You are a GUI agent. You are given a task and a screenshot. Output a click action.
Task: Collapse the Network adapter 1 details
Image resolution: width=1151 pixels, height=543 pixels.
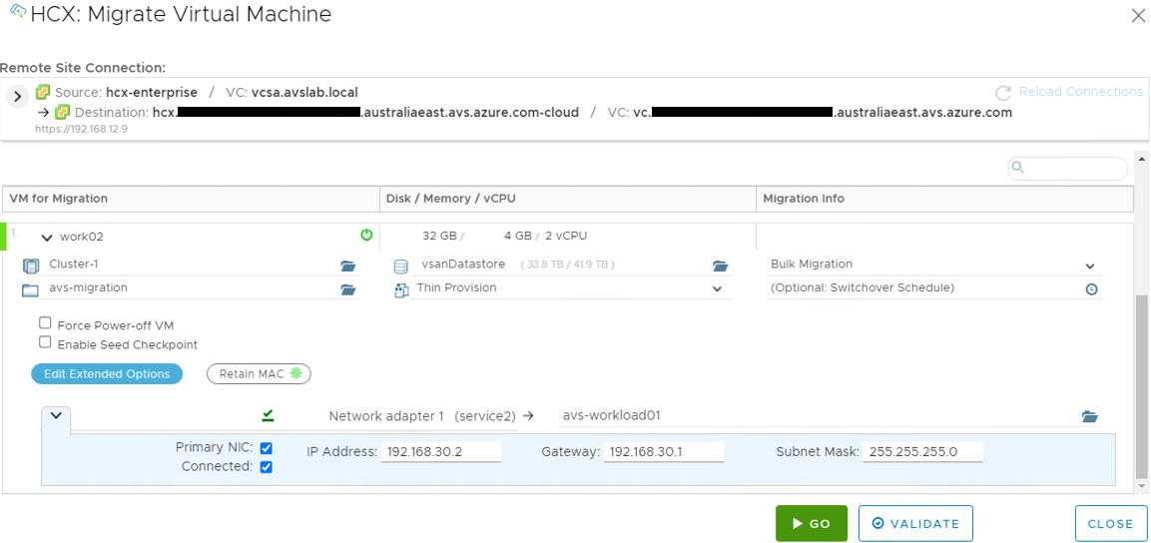(x=56, y=415)
